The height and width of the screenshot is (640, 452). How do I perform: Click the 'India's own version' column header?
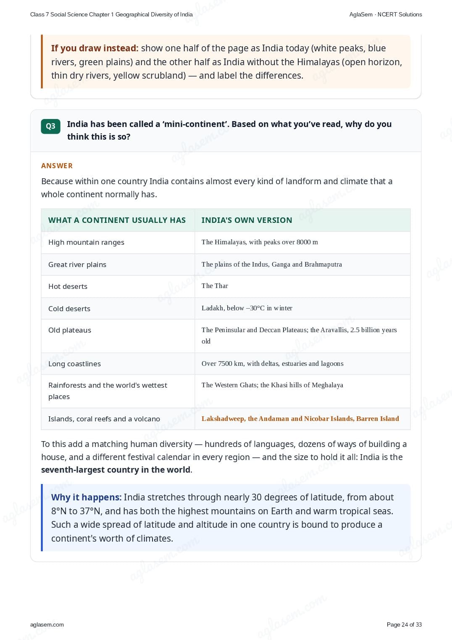click(x=302, y=220)
